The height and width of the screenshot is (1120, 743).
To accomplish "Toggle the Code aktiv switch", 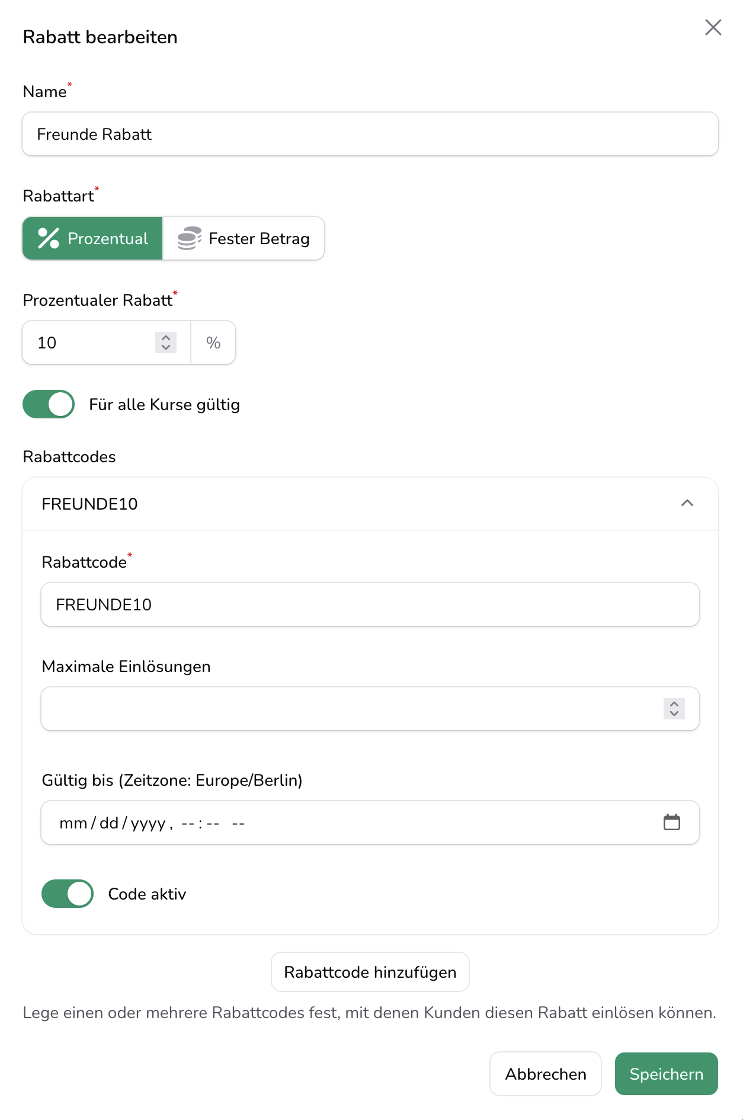I will point(68,894).
